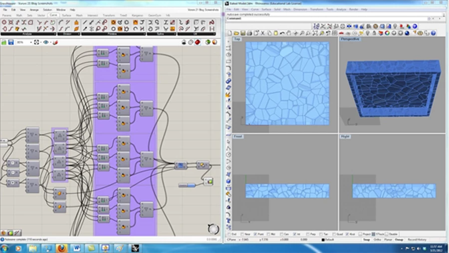Enable the End object snap checkbox
This screenshot has height=253, width=449.
point(229,234)
